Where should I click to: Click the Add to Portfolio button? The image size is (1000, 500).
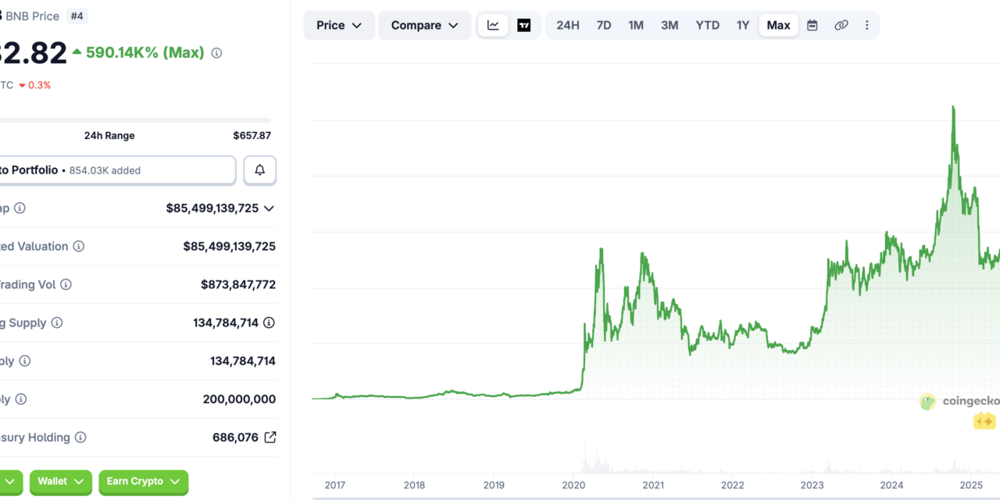pyautogui.click(x=117, y=170)
